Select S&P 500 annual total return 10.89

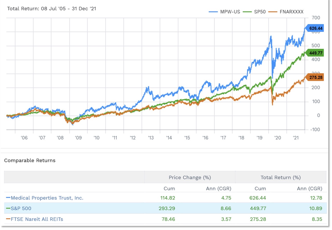coord(316,208)
